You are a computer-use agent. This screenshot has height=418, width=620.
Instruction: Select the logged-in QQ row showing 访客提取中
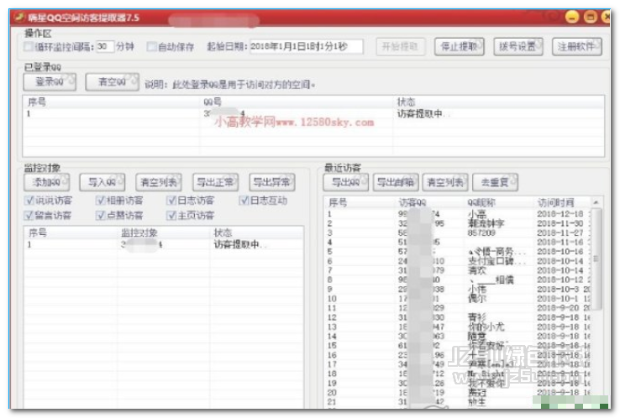click(313, 114)
